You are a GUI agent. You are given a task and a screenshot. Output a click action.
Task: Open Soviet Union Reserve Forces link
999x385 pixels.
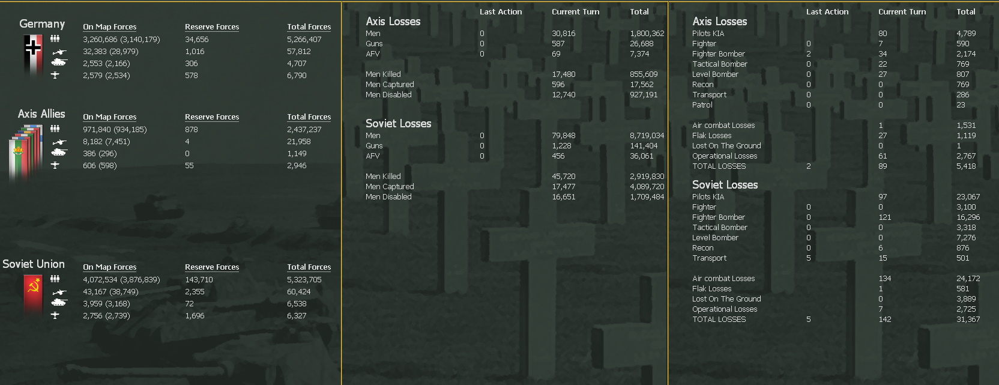click(x=212, y=267)
